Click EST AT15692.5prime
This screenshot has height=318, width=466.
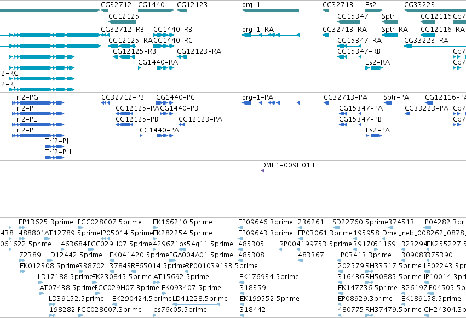point(157,282)
